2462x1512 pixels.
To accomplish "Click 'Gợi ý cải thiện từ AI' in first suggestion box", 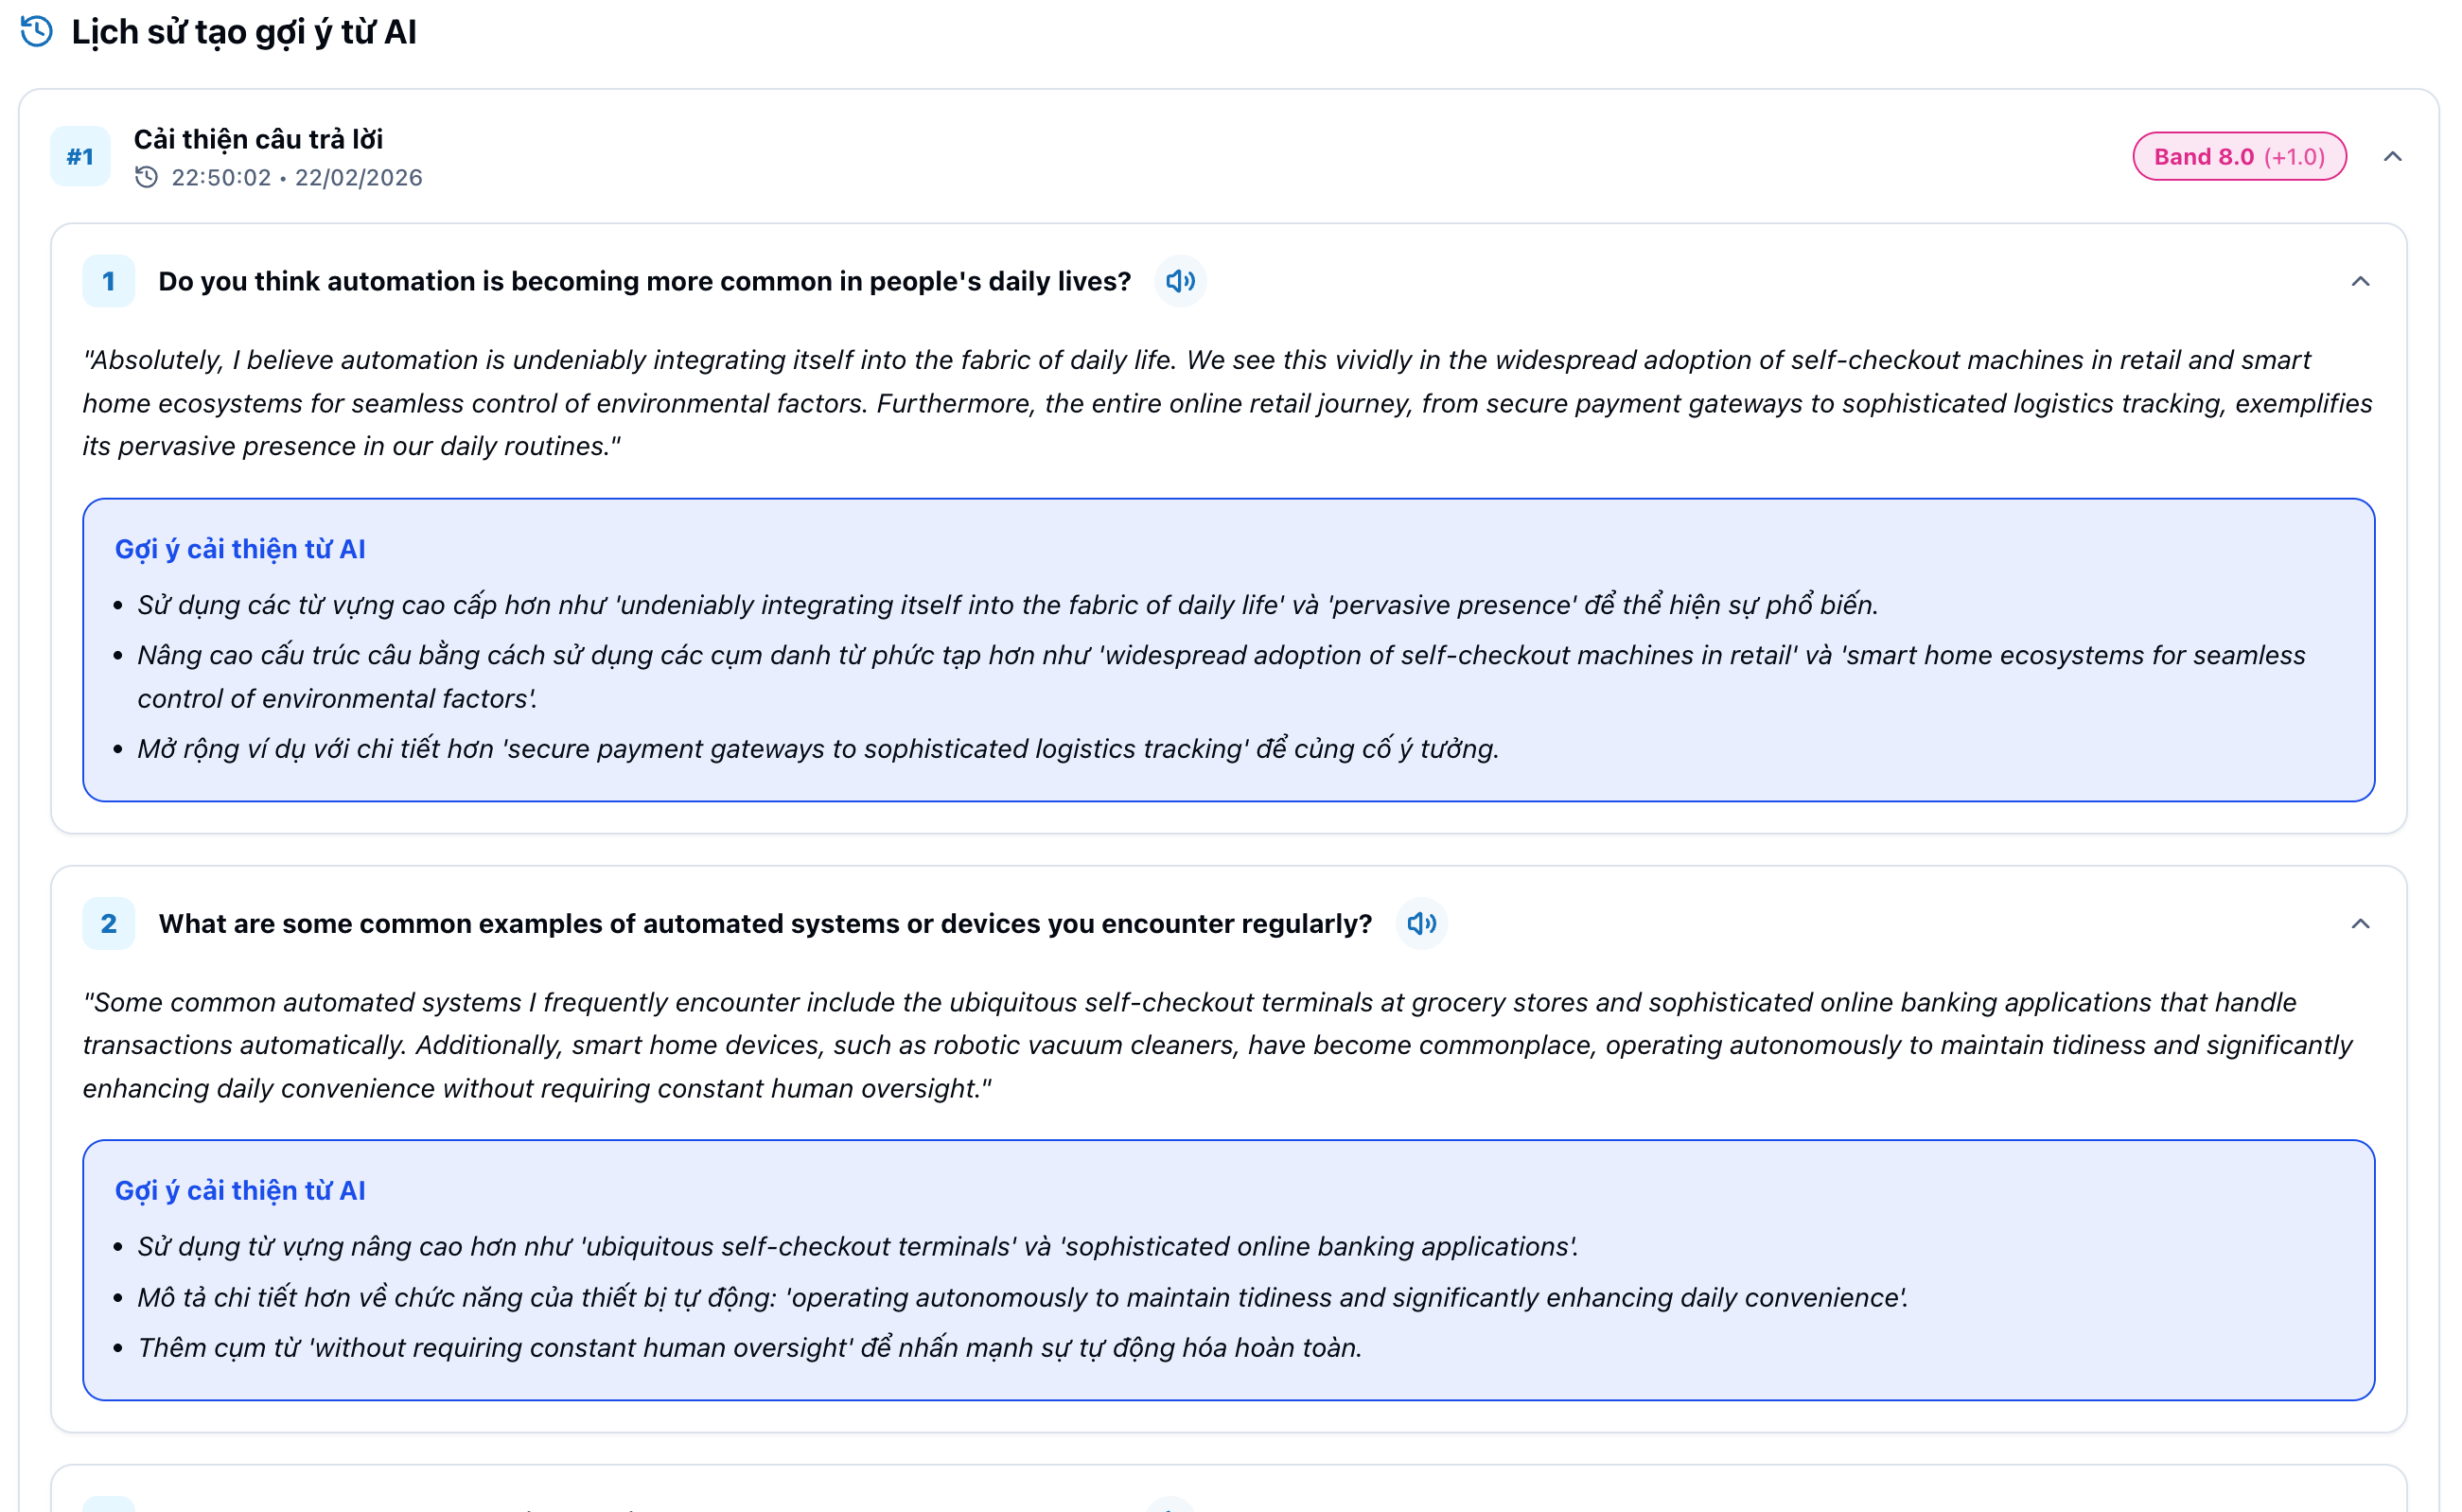I will (240, 548).
